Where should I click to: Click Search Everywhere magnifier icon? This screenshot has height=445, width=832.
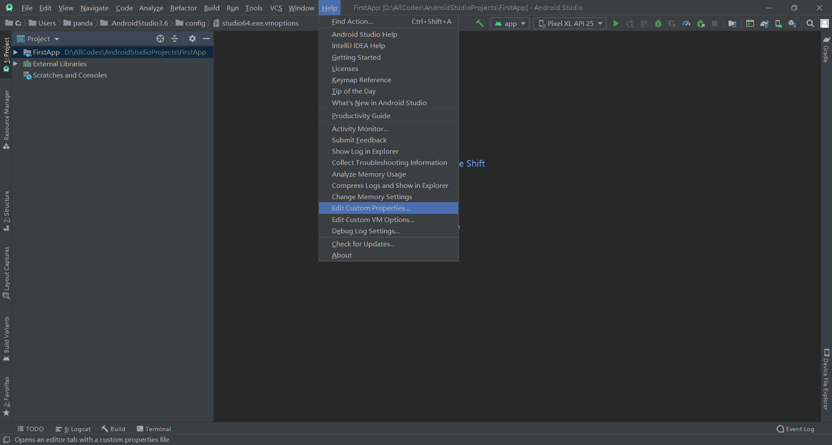[810, 23]
